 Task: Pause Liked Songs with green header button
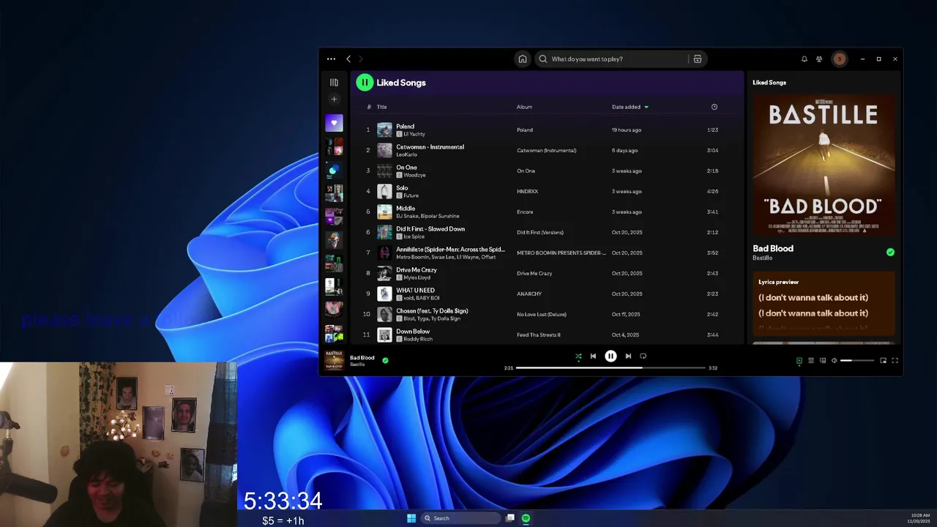pos(365,83)
